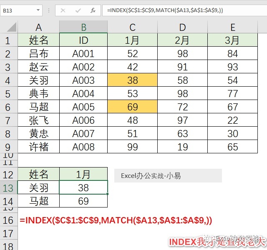This screenshot has width=267, height=250.
Task: Open the Insert Function fx button
Action: click(93, 10)
